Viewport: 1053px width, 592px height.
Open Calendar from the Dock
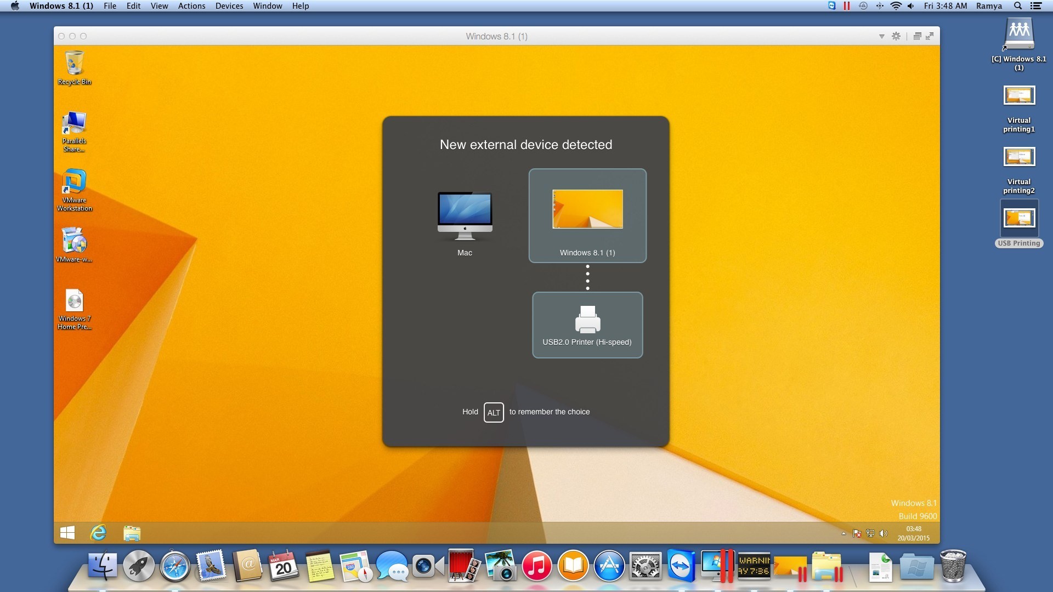[x=284, y=566]
